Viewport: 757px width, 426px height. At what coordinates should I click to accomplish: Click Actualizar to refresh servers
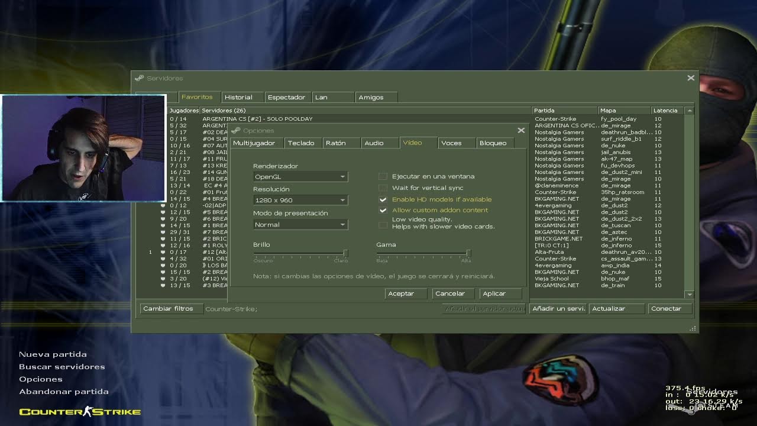(x=616, y=308)
